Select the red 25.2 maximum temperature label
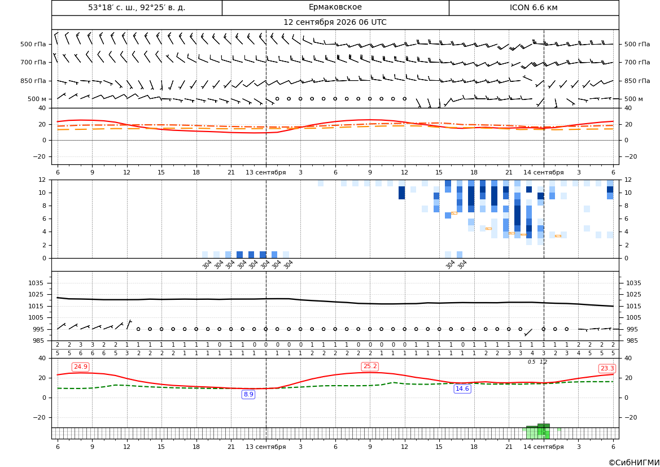 tap(370, 366)
